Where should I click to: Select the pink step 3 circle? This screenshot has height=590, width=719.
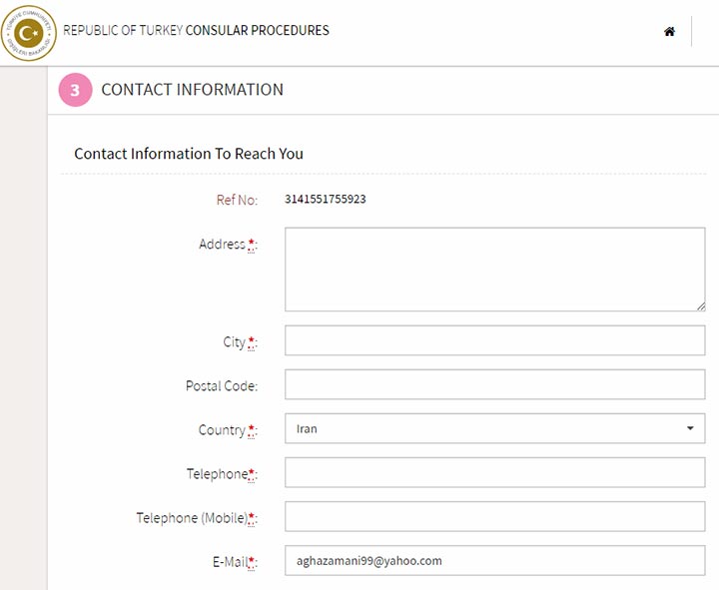point(75,90)
